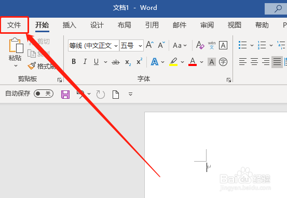Click inside the blank document page
This screenshot has height=198, width=287.
pyautogui.click(x=215, y=155)
